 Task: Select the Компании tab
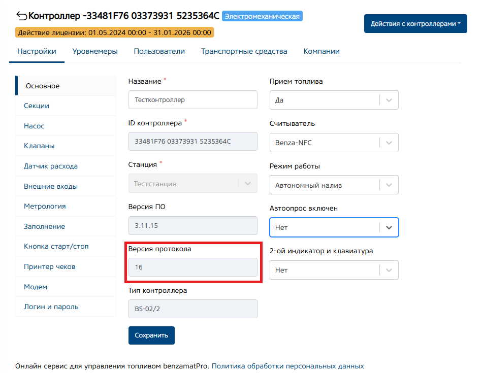pos(321,51)
